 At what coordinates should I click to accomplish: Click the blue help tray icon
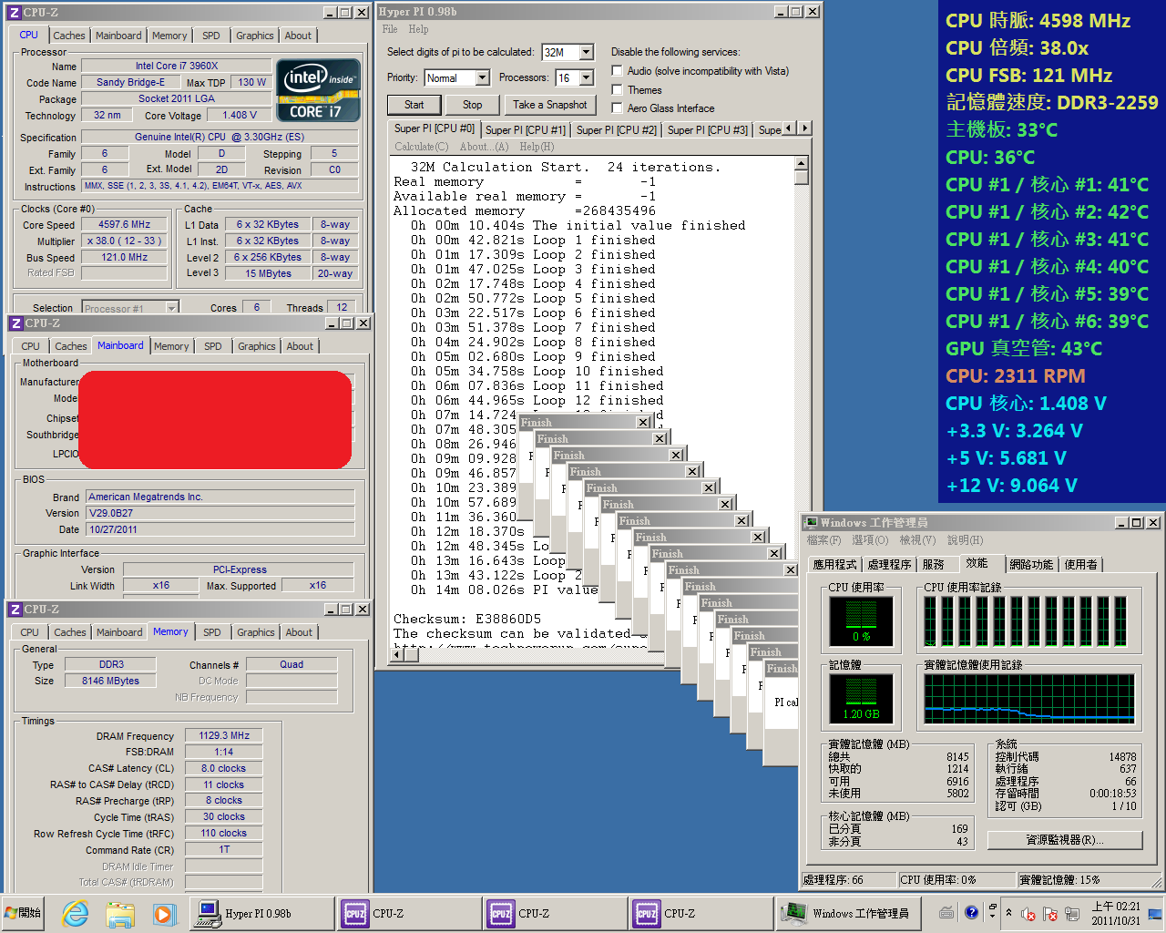(x=972, y=912)
